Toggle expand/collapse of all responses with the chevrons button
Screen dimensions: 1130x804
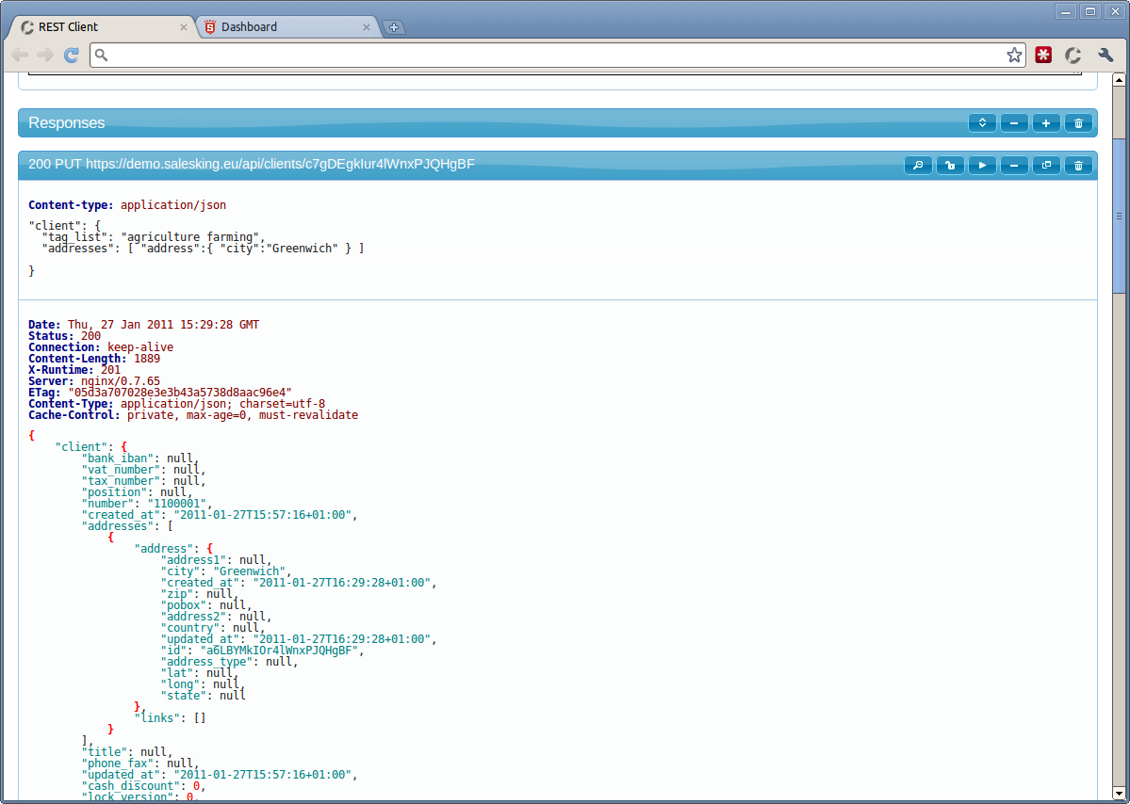(x=982, y=123)
